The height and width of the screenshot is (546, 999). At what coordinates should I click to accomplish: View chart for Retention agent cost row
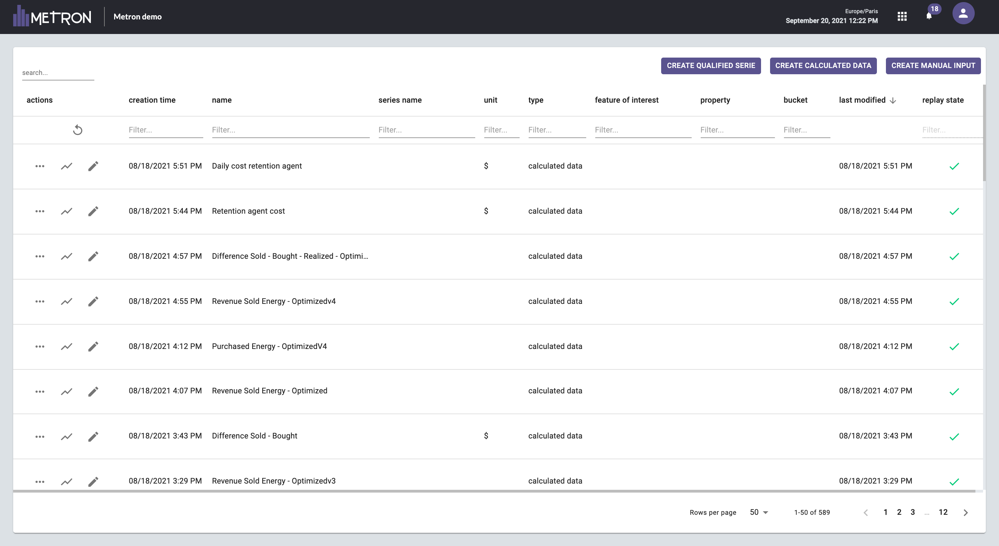[x=66, y=211]
